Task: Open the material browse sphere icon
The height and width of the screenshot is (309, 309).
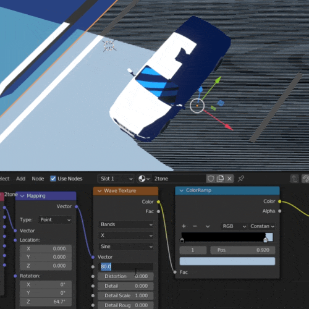Action: [143, 179]
